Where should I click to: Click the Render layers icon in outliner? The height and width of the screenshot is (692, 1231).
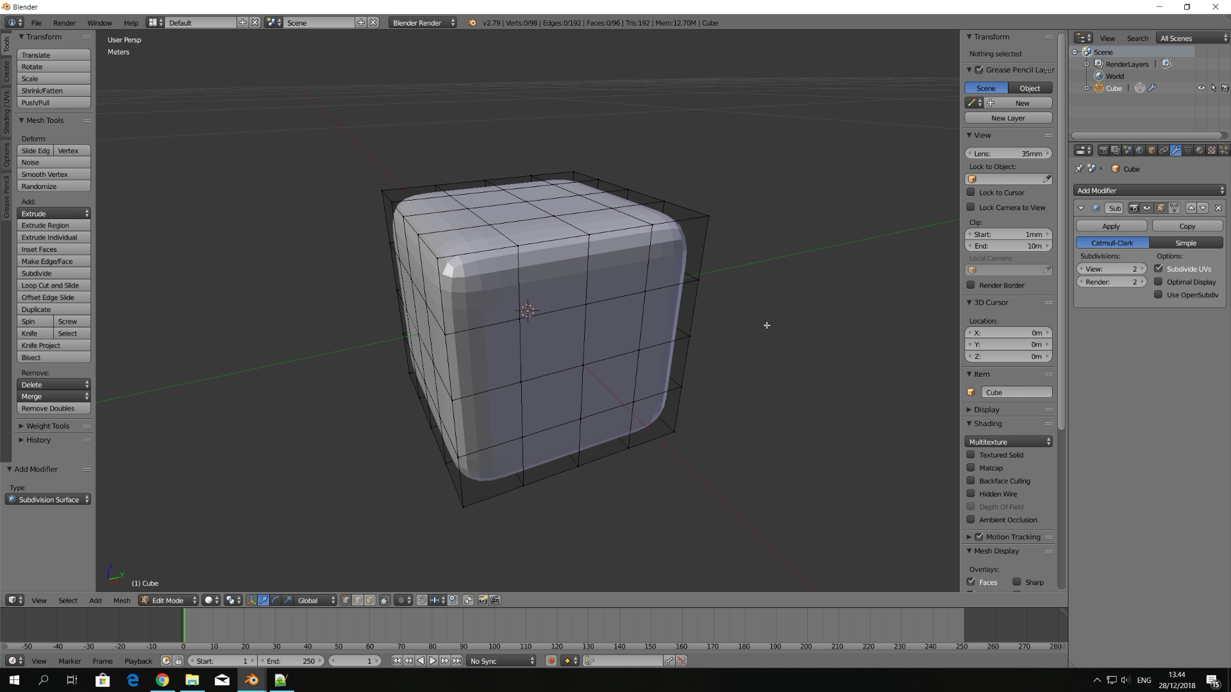tap(1098, 63)
